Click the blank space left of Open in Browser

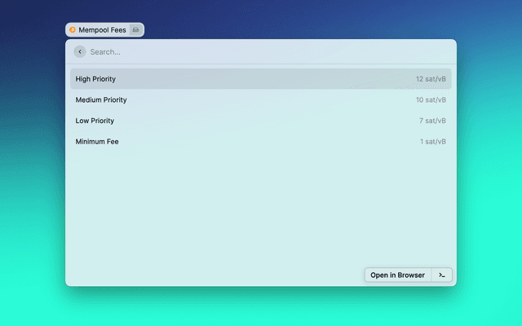212,275
